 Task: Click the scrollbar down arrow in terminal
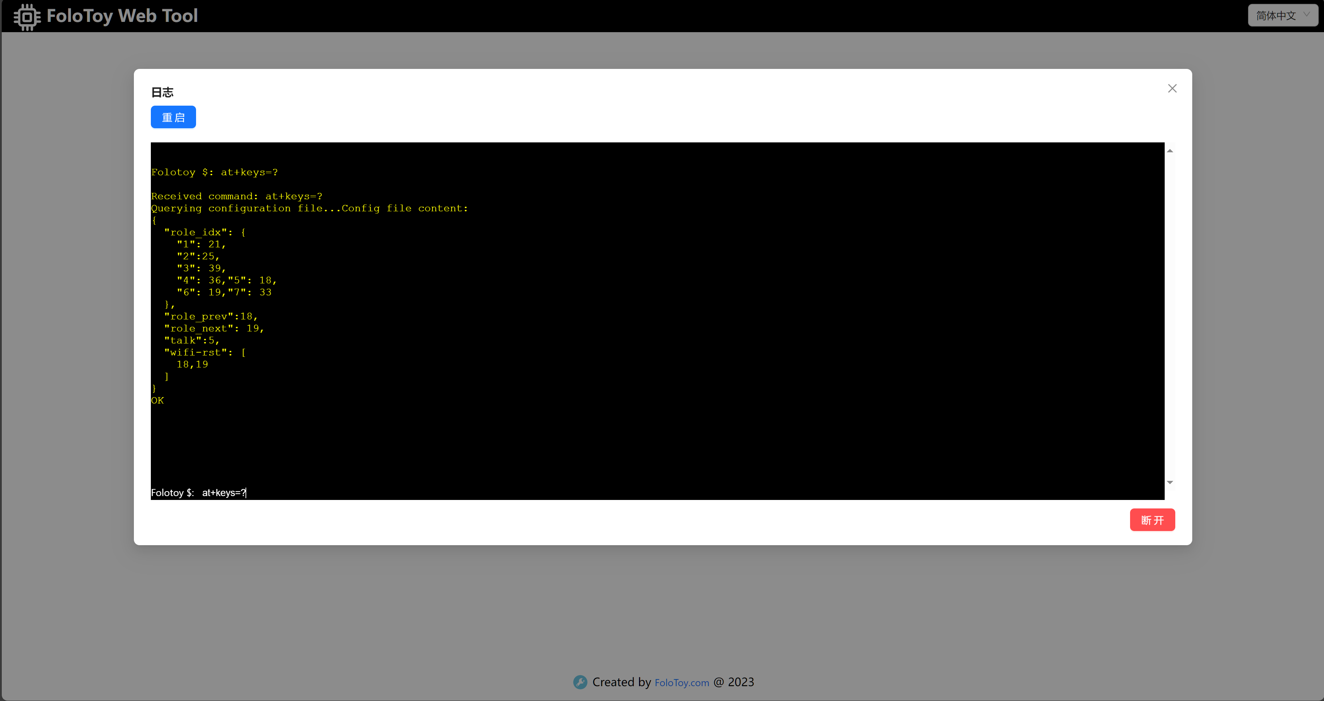1170,482
